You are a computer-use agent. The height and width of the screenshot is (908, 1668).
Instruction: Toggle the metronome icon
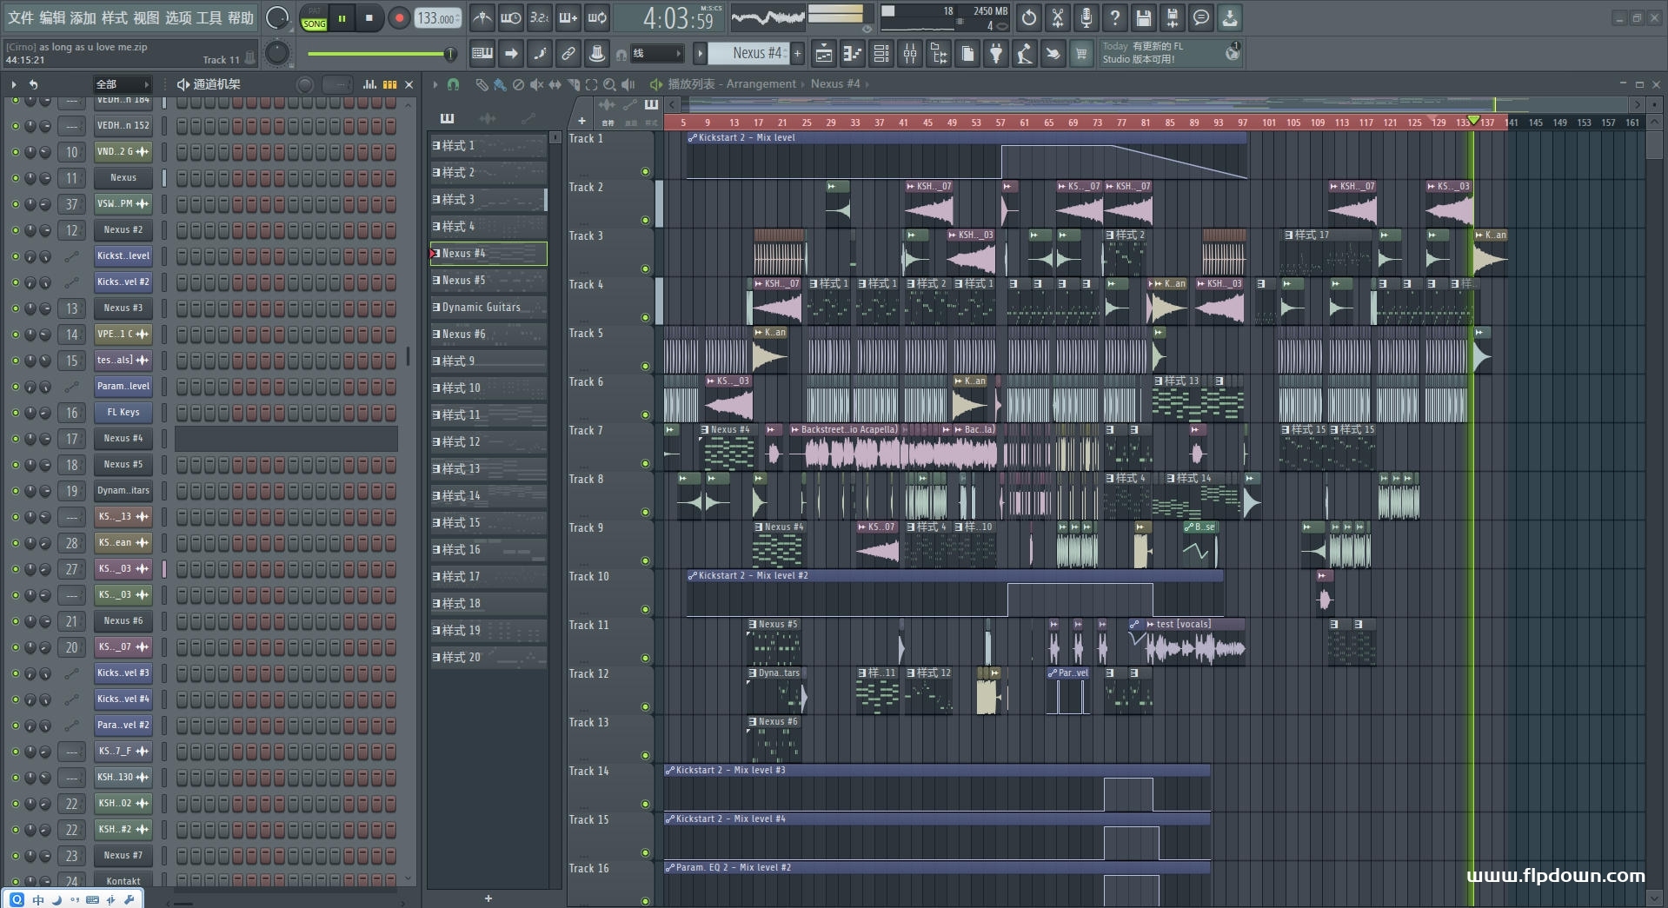(x=482, y=17)
